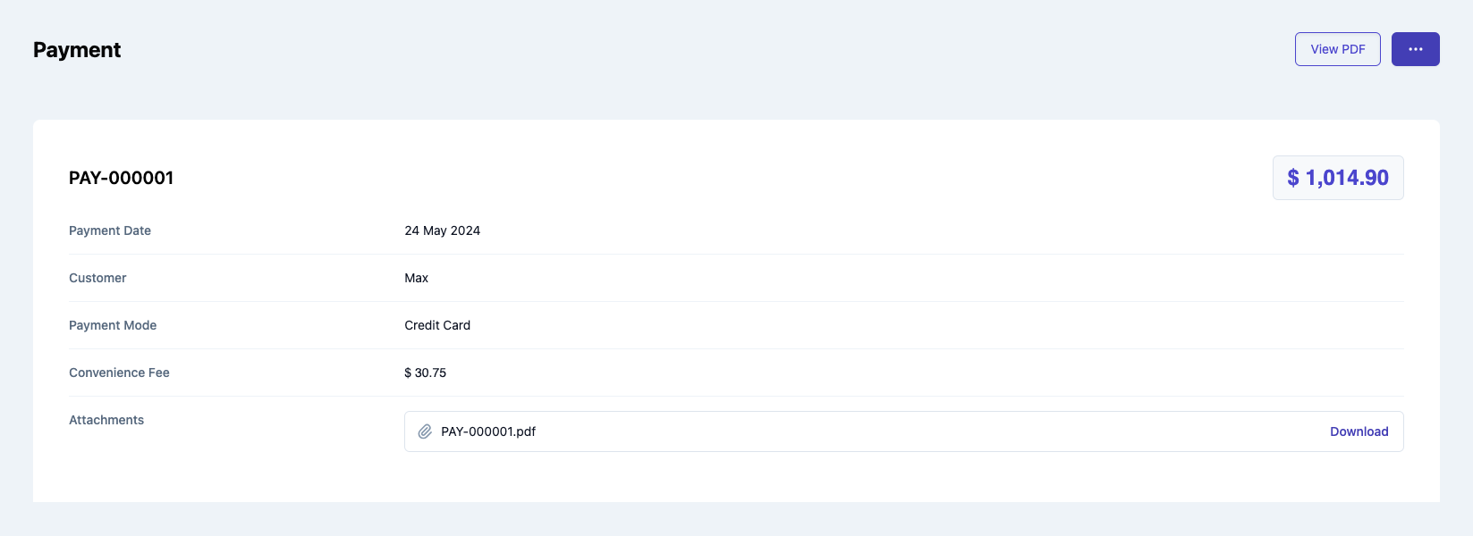
Task: Open the three-dots more actions menu
Action: (x=1415, y=49)
